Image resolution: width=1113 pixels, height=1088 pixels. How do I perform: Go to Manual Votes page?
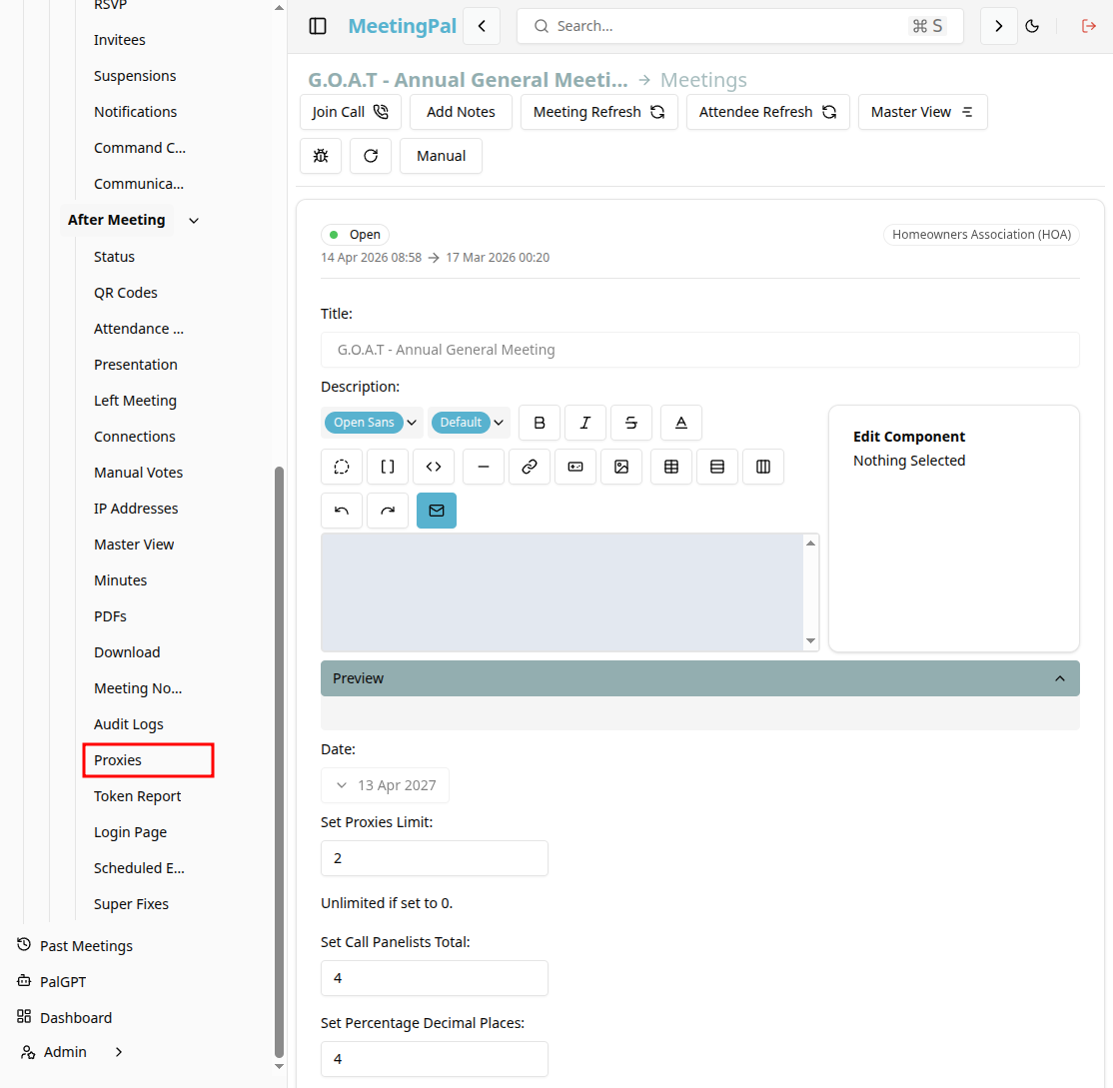139,472
